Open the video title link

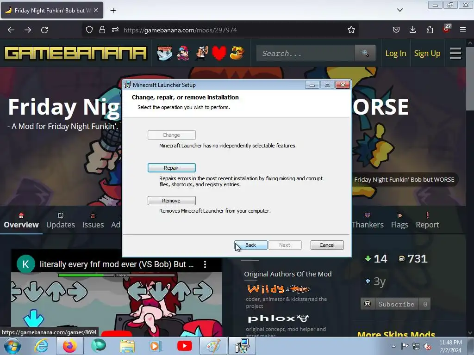[117, 264]
